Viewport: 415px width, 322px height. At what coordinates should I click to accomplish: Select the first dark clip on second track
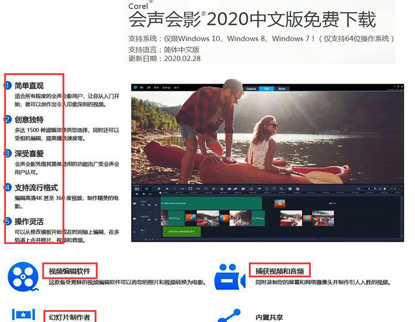tap(164, 218)
